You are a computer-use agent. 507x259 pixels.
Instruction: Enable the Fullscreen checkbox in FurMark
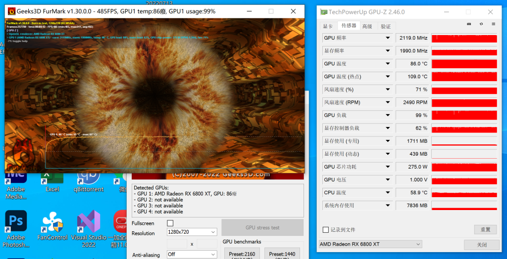(x=170, y=223)
